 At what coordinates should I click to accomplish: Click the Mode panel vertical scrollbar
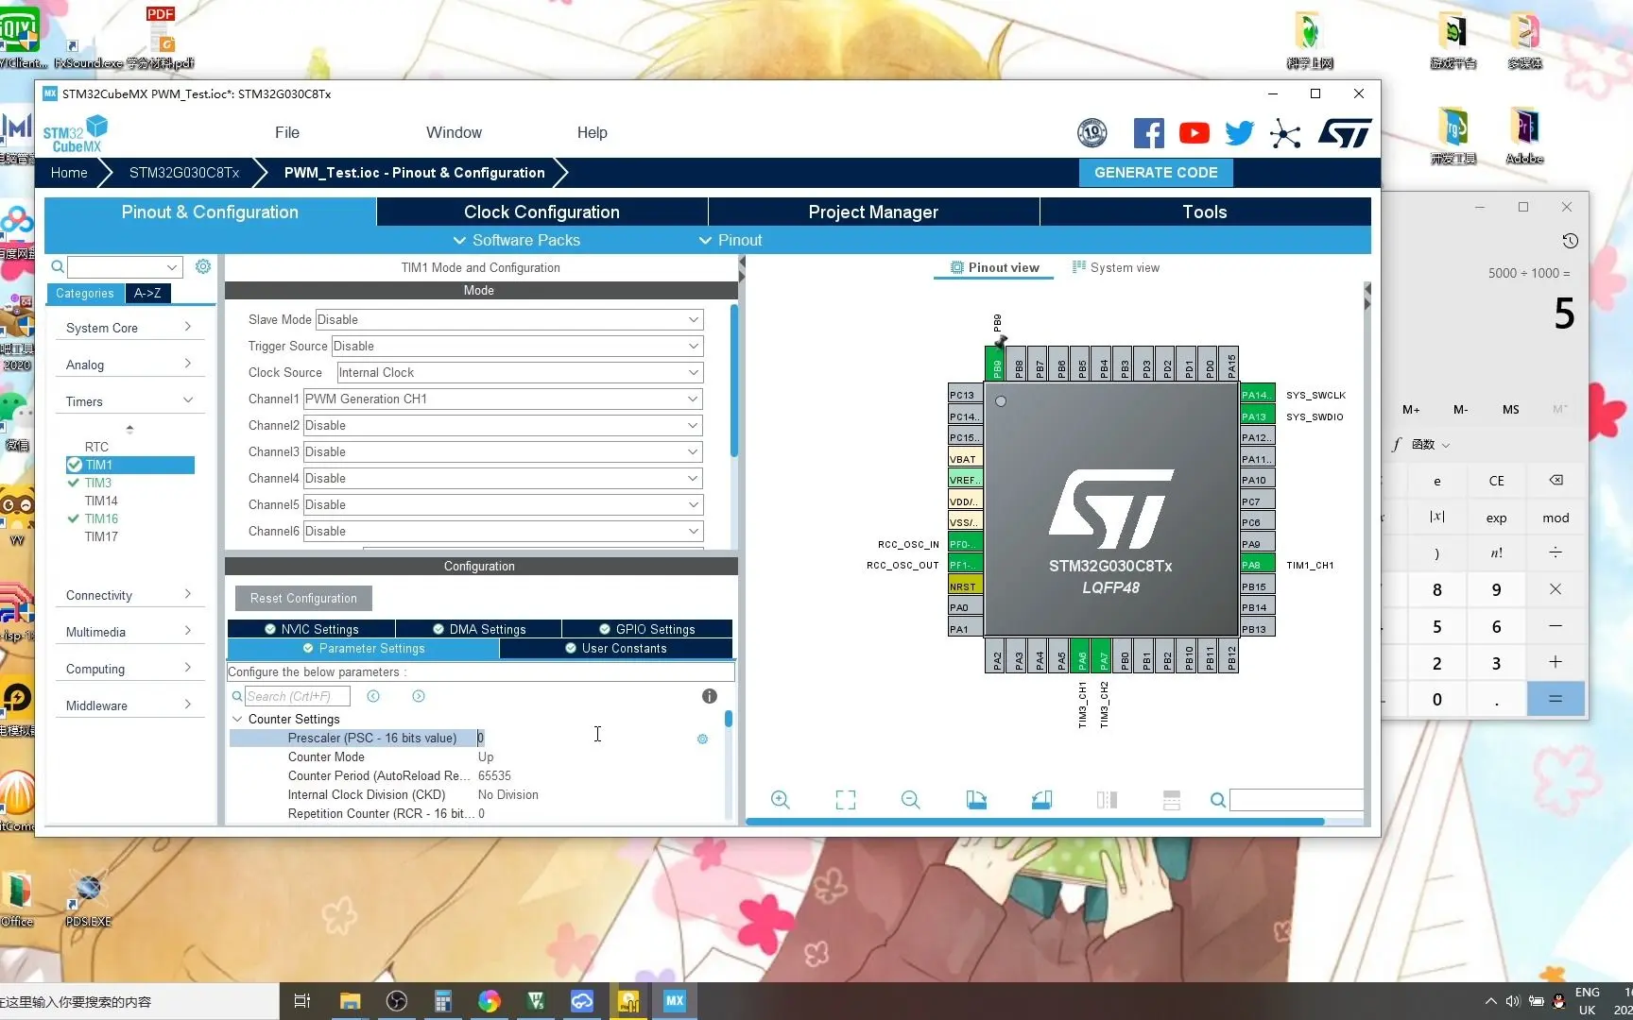coord(734,382)
